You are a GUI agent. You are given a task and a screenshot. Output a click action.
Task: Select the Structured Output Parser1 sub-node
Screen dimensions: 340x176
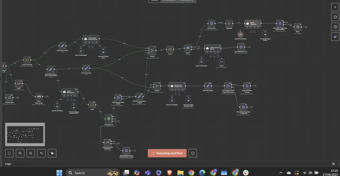[x=265, y=34]
